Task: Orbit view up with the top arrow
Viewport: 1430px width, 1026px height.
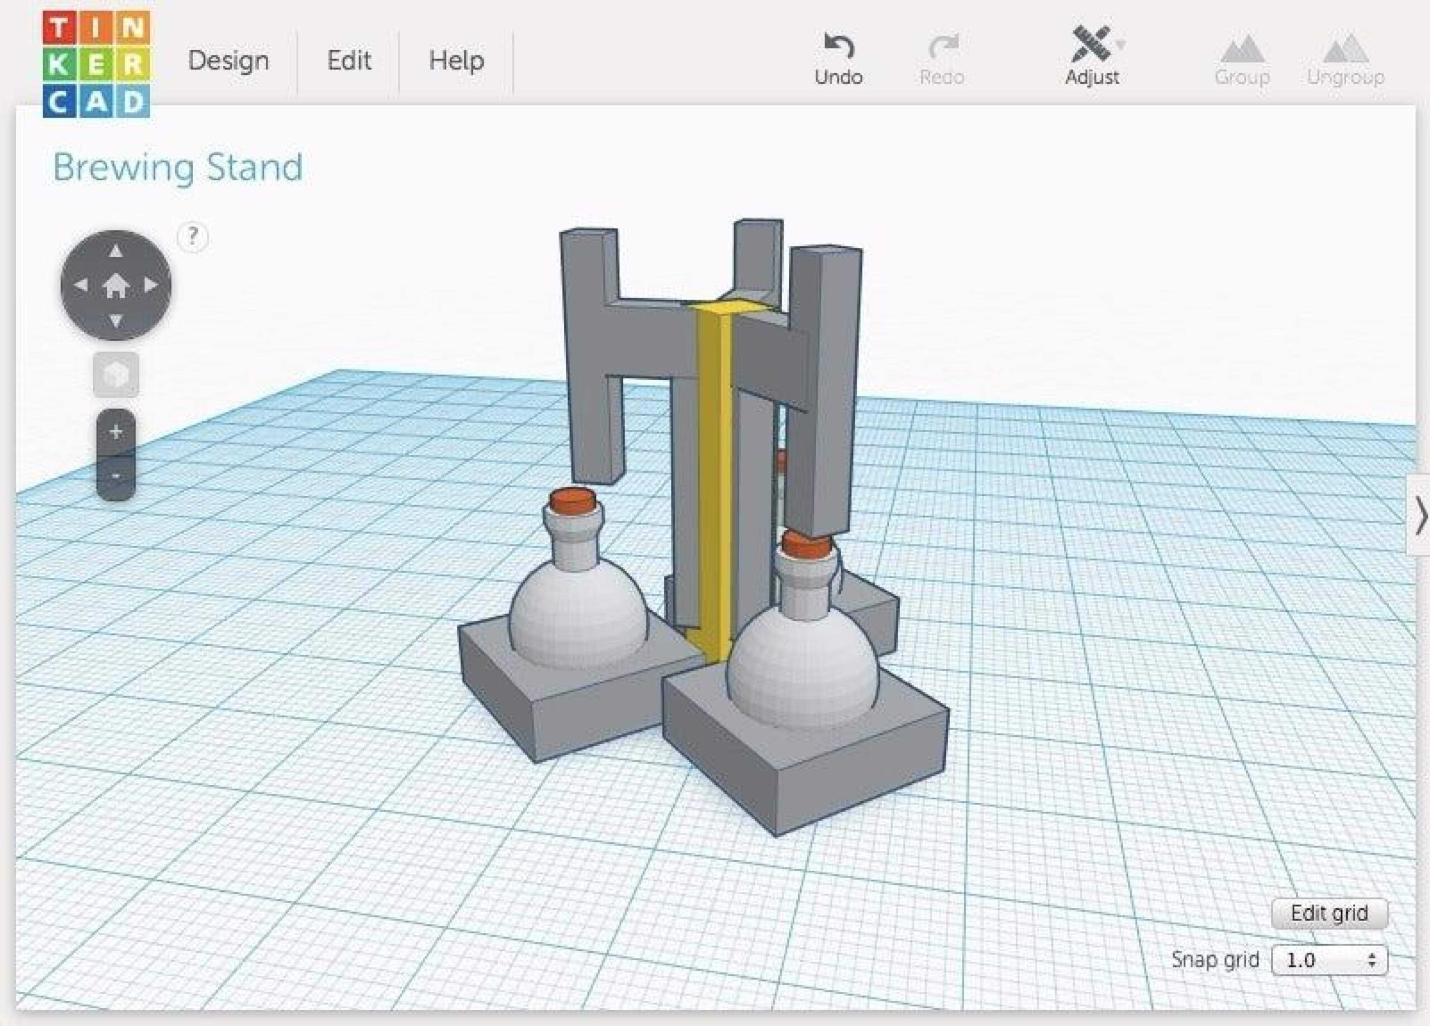Action: 116,251
